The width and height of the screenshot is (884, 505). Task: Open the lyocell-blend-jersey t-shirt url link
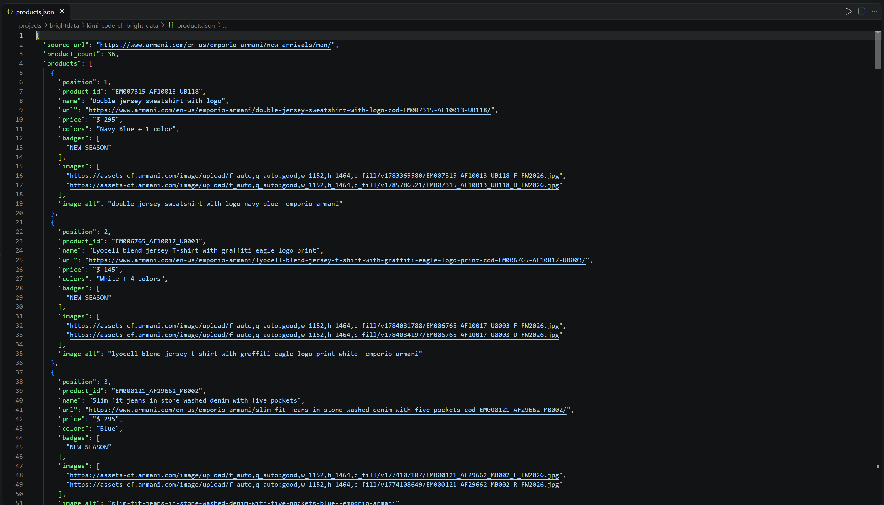click(x=337, y=260)
